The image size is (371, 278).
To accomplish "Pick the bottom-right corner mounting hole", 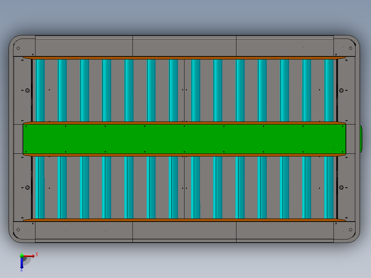I will pos(350,230).
